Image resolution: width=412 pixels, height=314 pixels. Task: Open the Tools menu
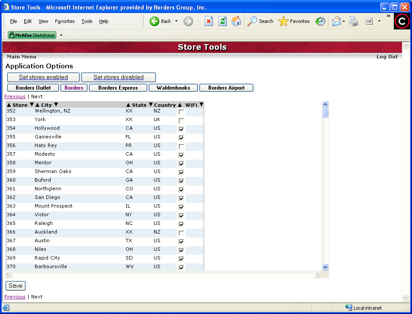coord(87,21)
